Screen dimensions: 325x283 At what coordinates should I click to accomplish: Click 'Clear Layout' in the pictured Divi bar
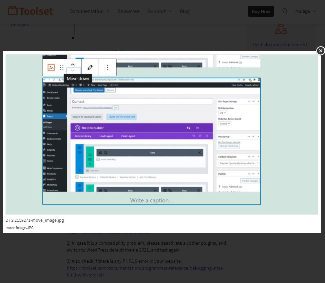(128, 136)
